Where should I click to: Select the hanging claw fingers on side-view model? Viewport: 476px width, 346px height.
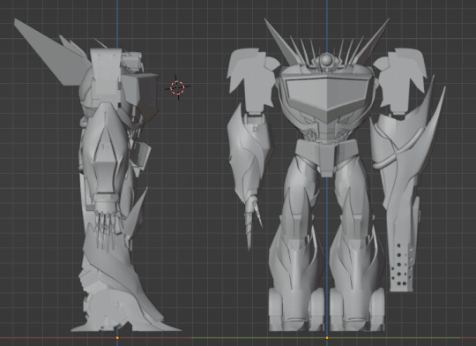107,228
